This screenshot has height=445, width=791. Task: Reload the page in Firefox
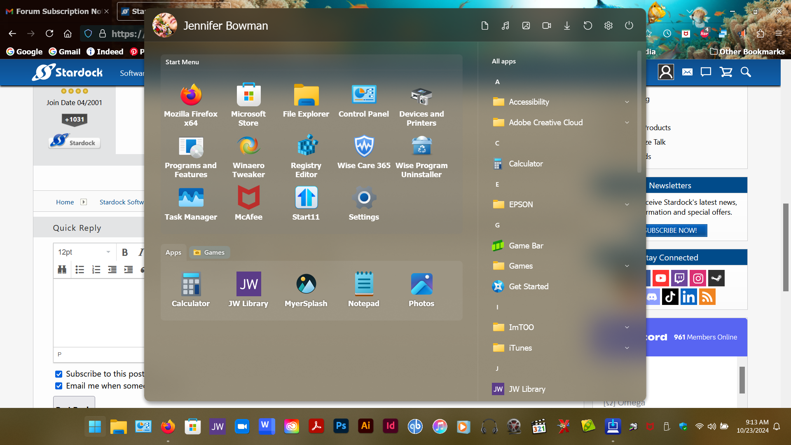click(49, 33)
